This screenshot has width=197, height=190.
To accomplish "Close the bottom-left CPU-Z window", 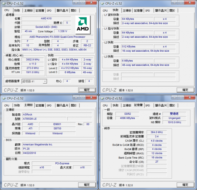I will (91, 97).
